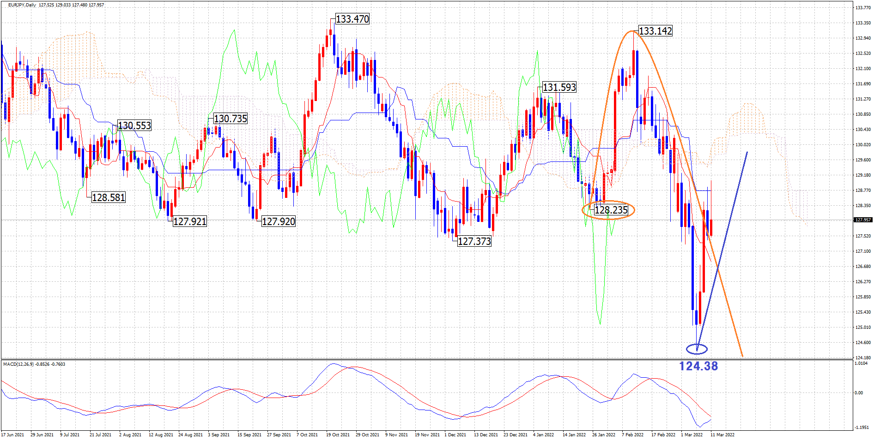
Task: Click the 17 Jun 2021 date label
Action: point(12,434)
